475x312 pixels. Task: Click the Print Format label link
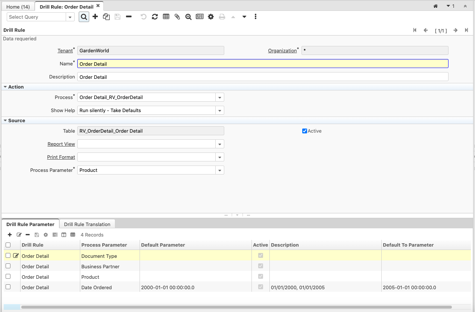pyautogui.click(x=61, y=157)
